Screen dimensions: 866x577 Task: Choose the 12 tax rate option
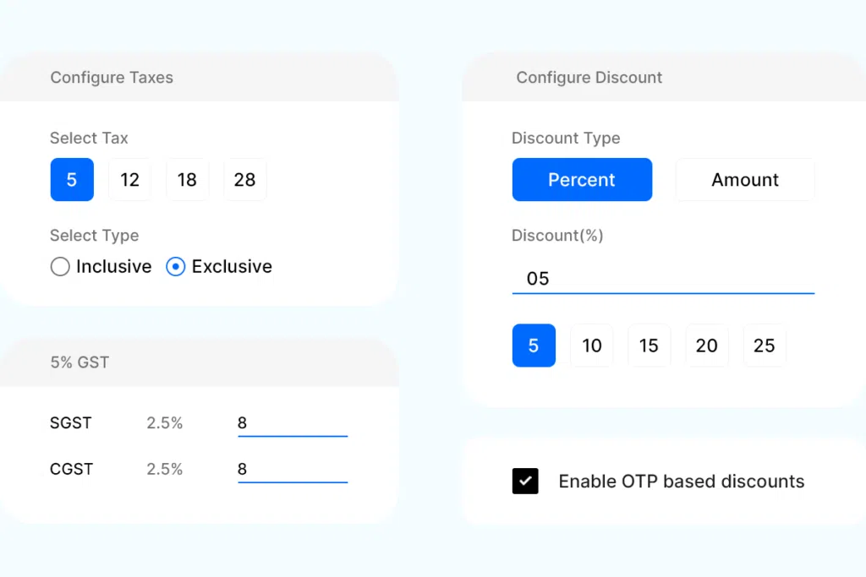pyautogui.click(x=129, y=180)
